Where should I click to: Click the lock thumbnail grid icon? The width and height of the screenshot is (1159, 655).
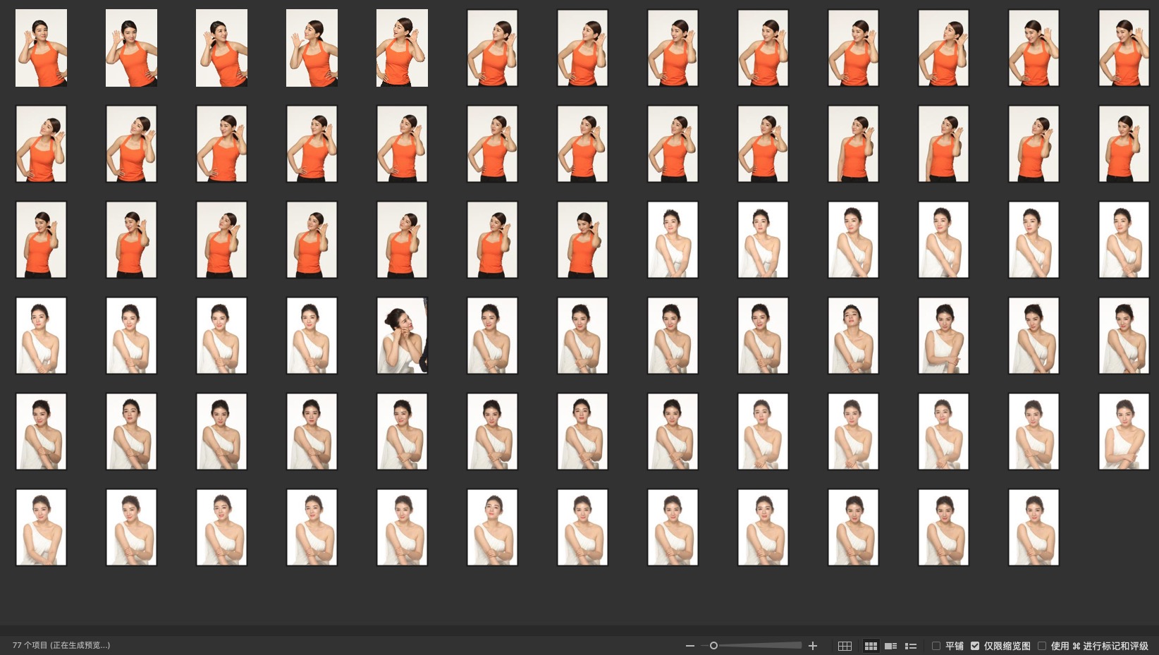[x=845, y=646]
